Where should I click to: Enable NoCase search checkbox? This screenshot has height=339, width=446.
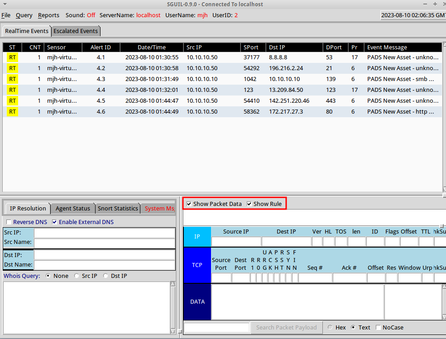(x=378, y=328)
